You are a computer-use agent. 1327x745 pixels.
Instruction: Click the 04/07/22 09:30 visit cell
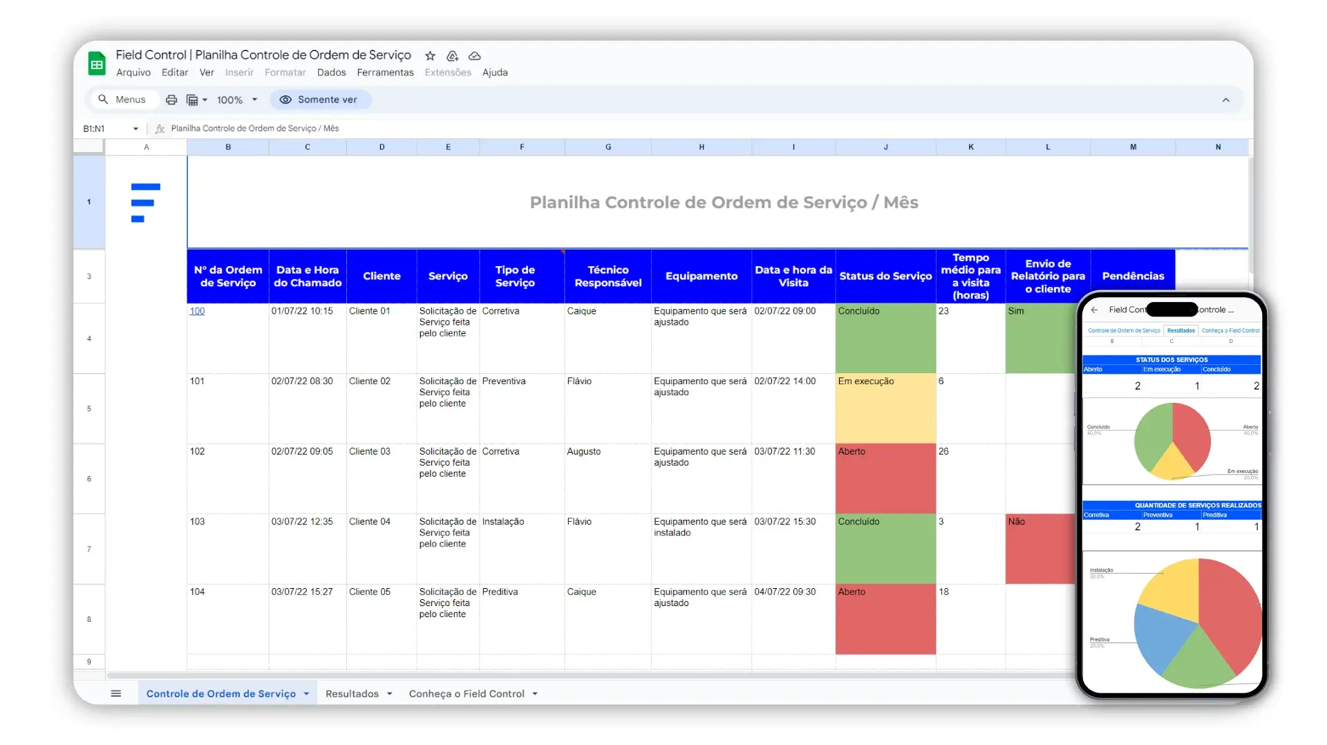793,619
